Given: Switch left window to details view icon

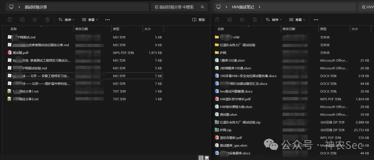Looking at the screenshot, I should click(201, 158).
